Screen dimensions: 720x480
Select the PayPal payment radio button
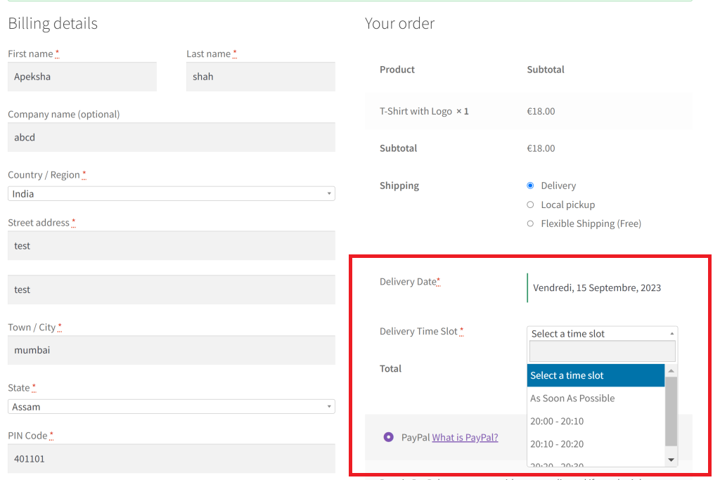point(388,437)
